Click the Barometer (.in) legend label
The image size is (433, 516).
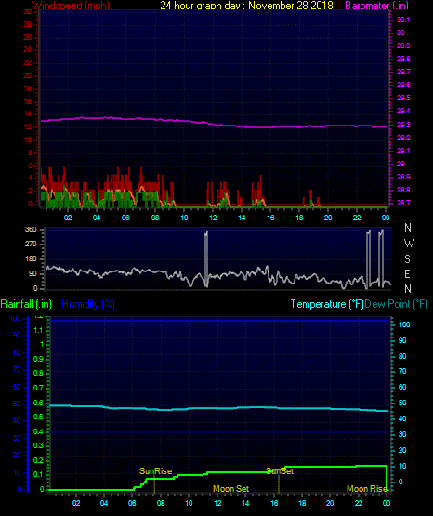pyautogui.click(x=376, y=6)
